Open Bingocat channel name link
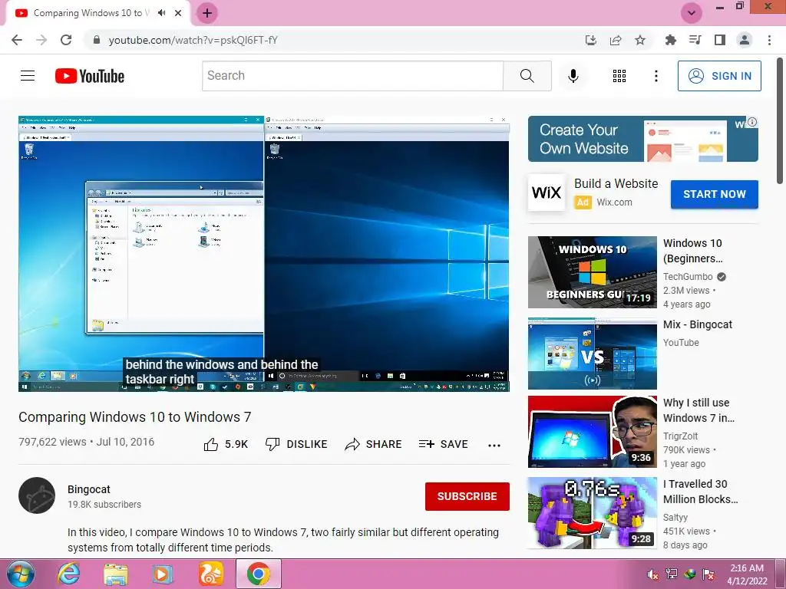This screenshot has height=589, width=786. pos(89,489)
